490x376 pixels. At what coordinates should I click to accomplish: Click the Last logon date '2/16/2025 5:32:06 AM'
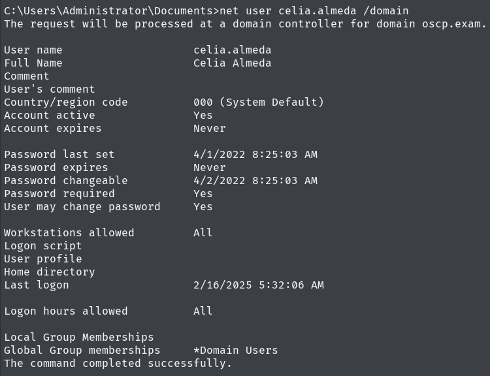(258, 285)
